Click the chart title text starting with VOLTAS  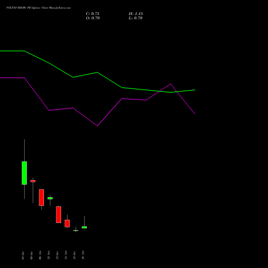[x=39, y=8]
